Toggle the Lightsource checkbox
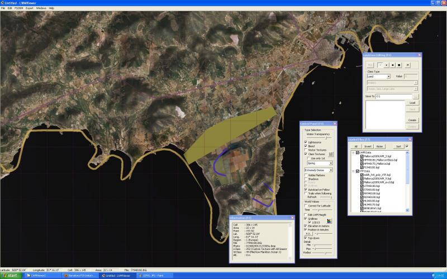447x279 pixels. [306, 142]
